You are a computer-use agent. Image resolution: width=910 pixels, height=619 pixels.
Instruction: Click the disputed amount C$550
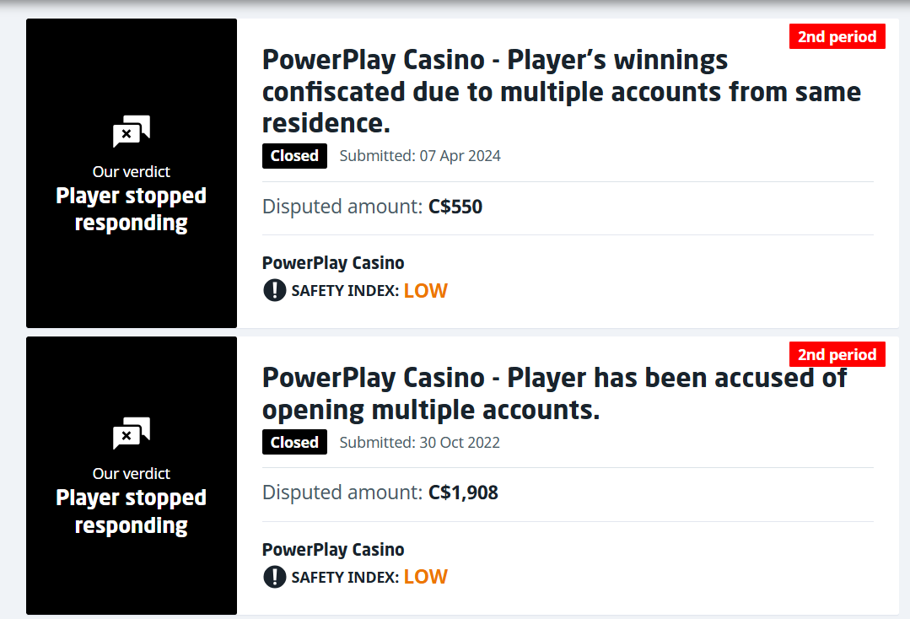point(455,207)
